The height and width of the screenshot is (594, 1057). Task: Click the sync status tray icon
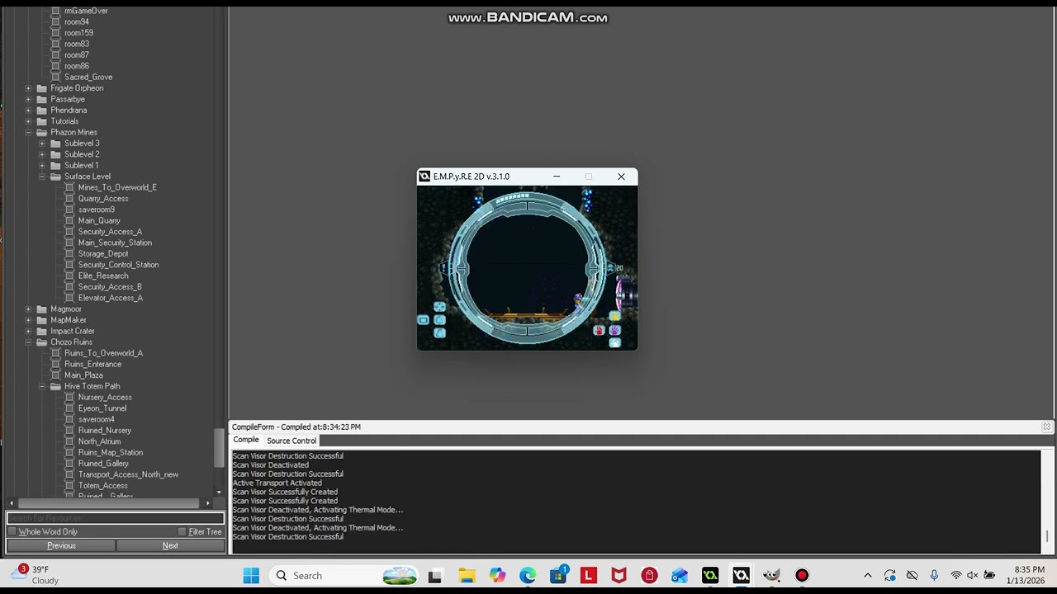coord(889,575)
